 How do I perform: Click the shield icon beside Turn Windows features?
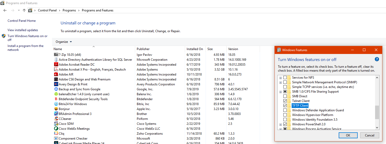click(x=4, y=36)
